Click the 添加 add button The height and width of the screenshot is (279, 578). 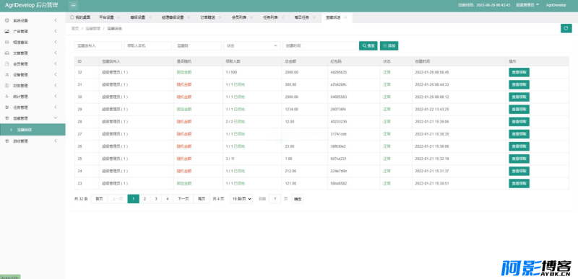(x=389, y=45)
